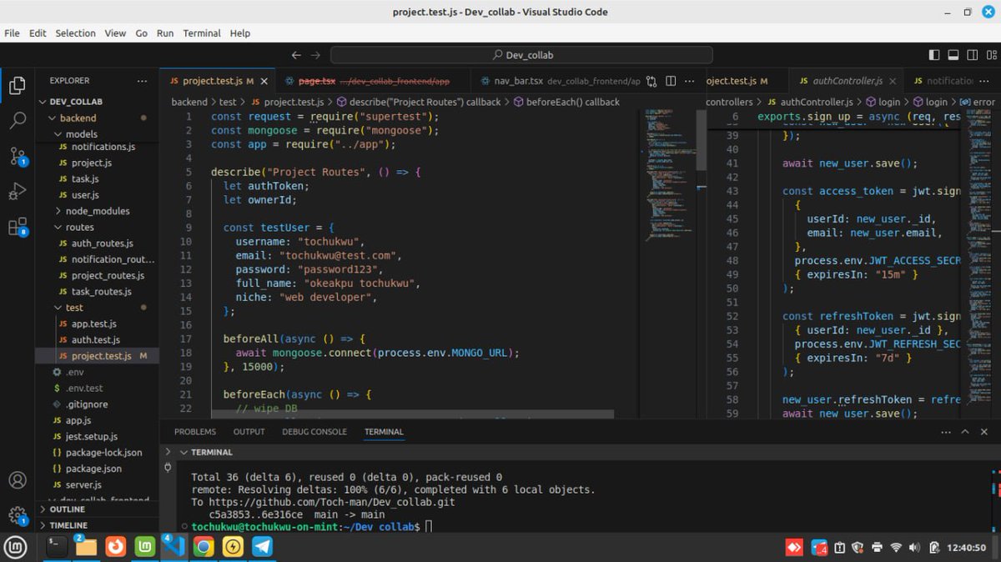Open the file manager from the taskbar
Image resolution: width=1001 pixels, height=562 pixels.
[x=86, y=547]
